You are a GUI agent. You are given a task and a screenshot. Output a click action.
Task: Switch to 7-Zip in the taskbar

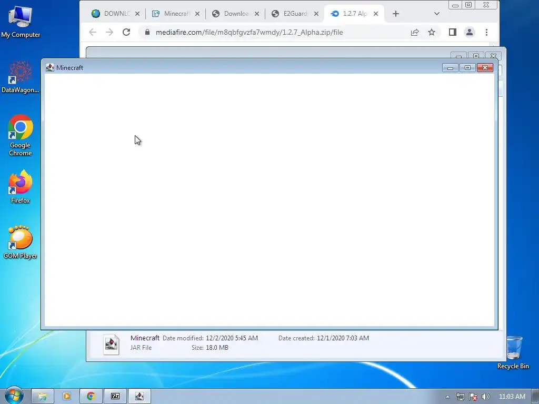click(x=115, y=396)
